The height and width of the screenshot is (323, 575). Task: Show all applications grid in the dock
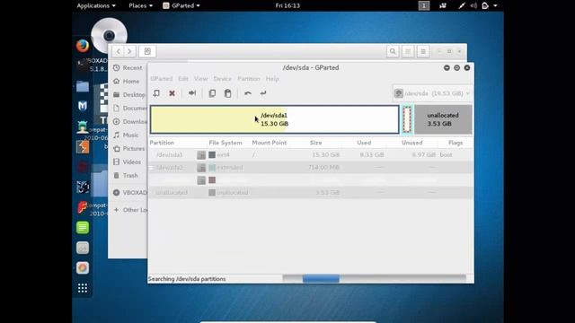coord(83,288)
